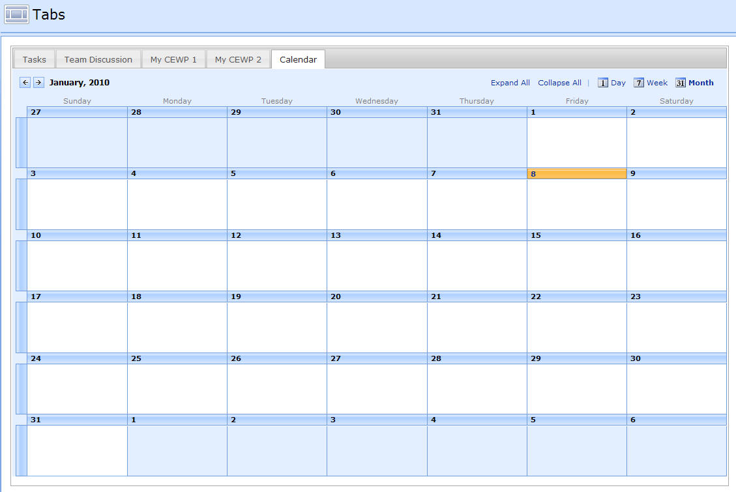Viewport: 736px width, 492px height.
Task: Click the previous month arrow icon
Action: tap(25, 82)
